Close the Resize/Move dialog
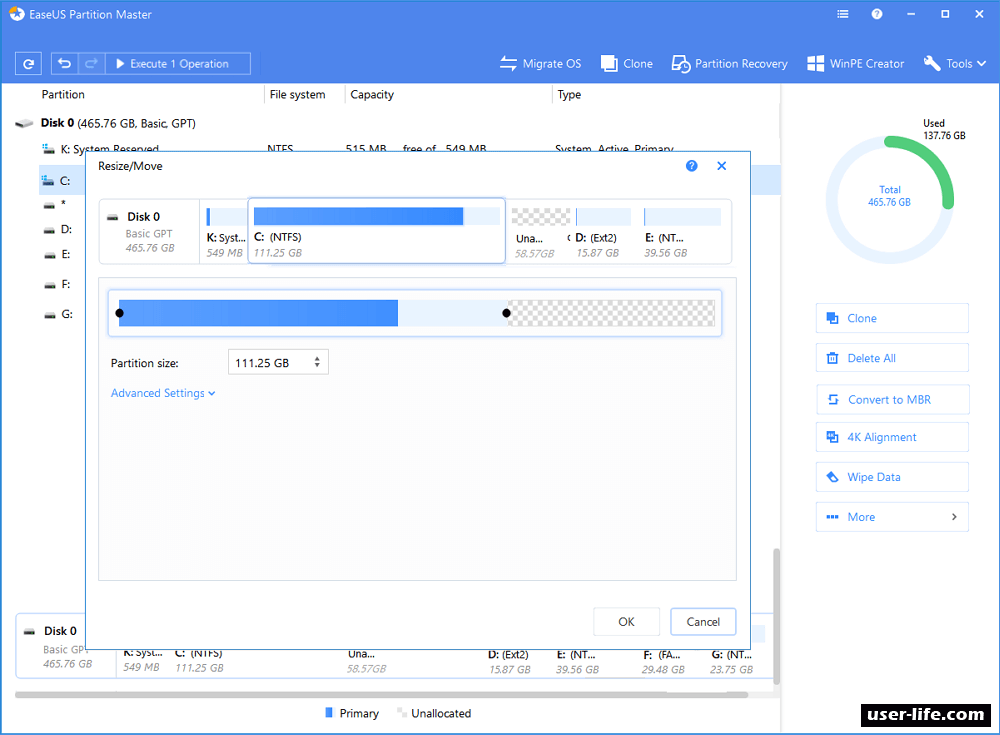This screenshot has width=1000, height=735. click(722, 166)
